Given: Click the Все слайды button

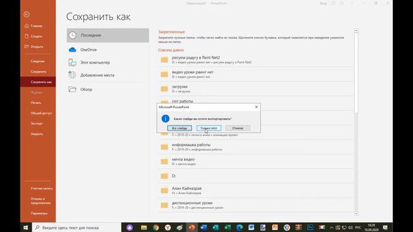Looking at the screenshot, I should [179, 128].
